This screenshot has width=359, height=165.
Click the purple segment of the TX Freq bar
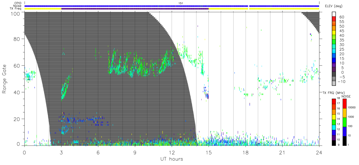(135, 9)
